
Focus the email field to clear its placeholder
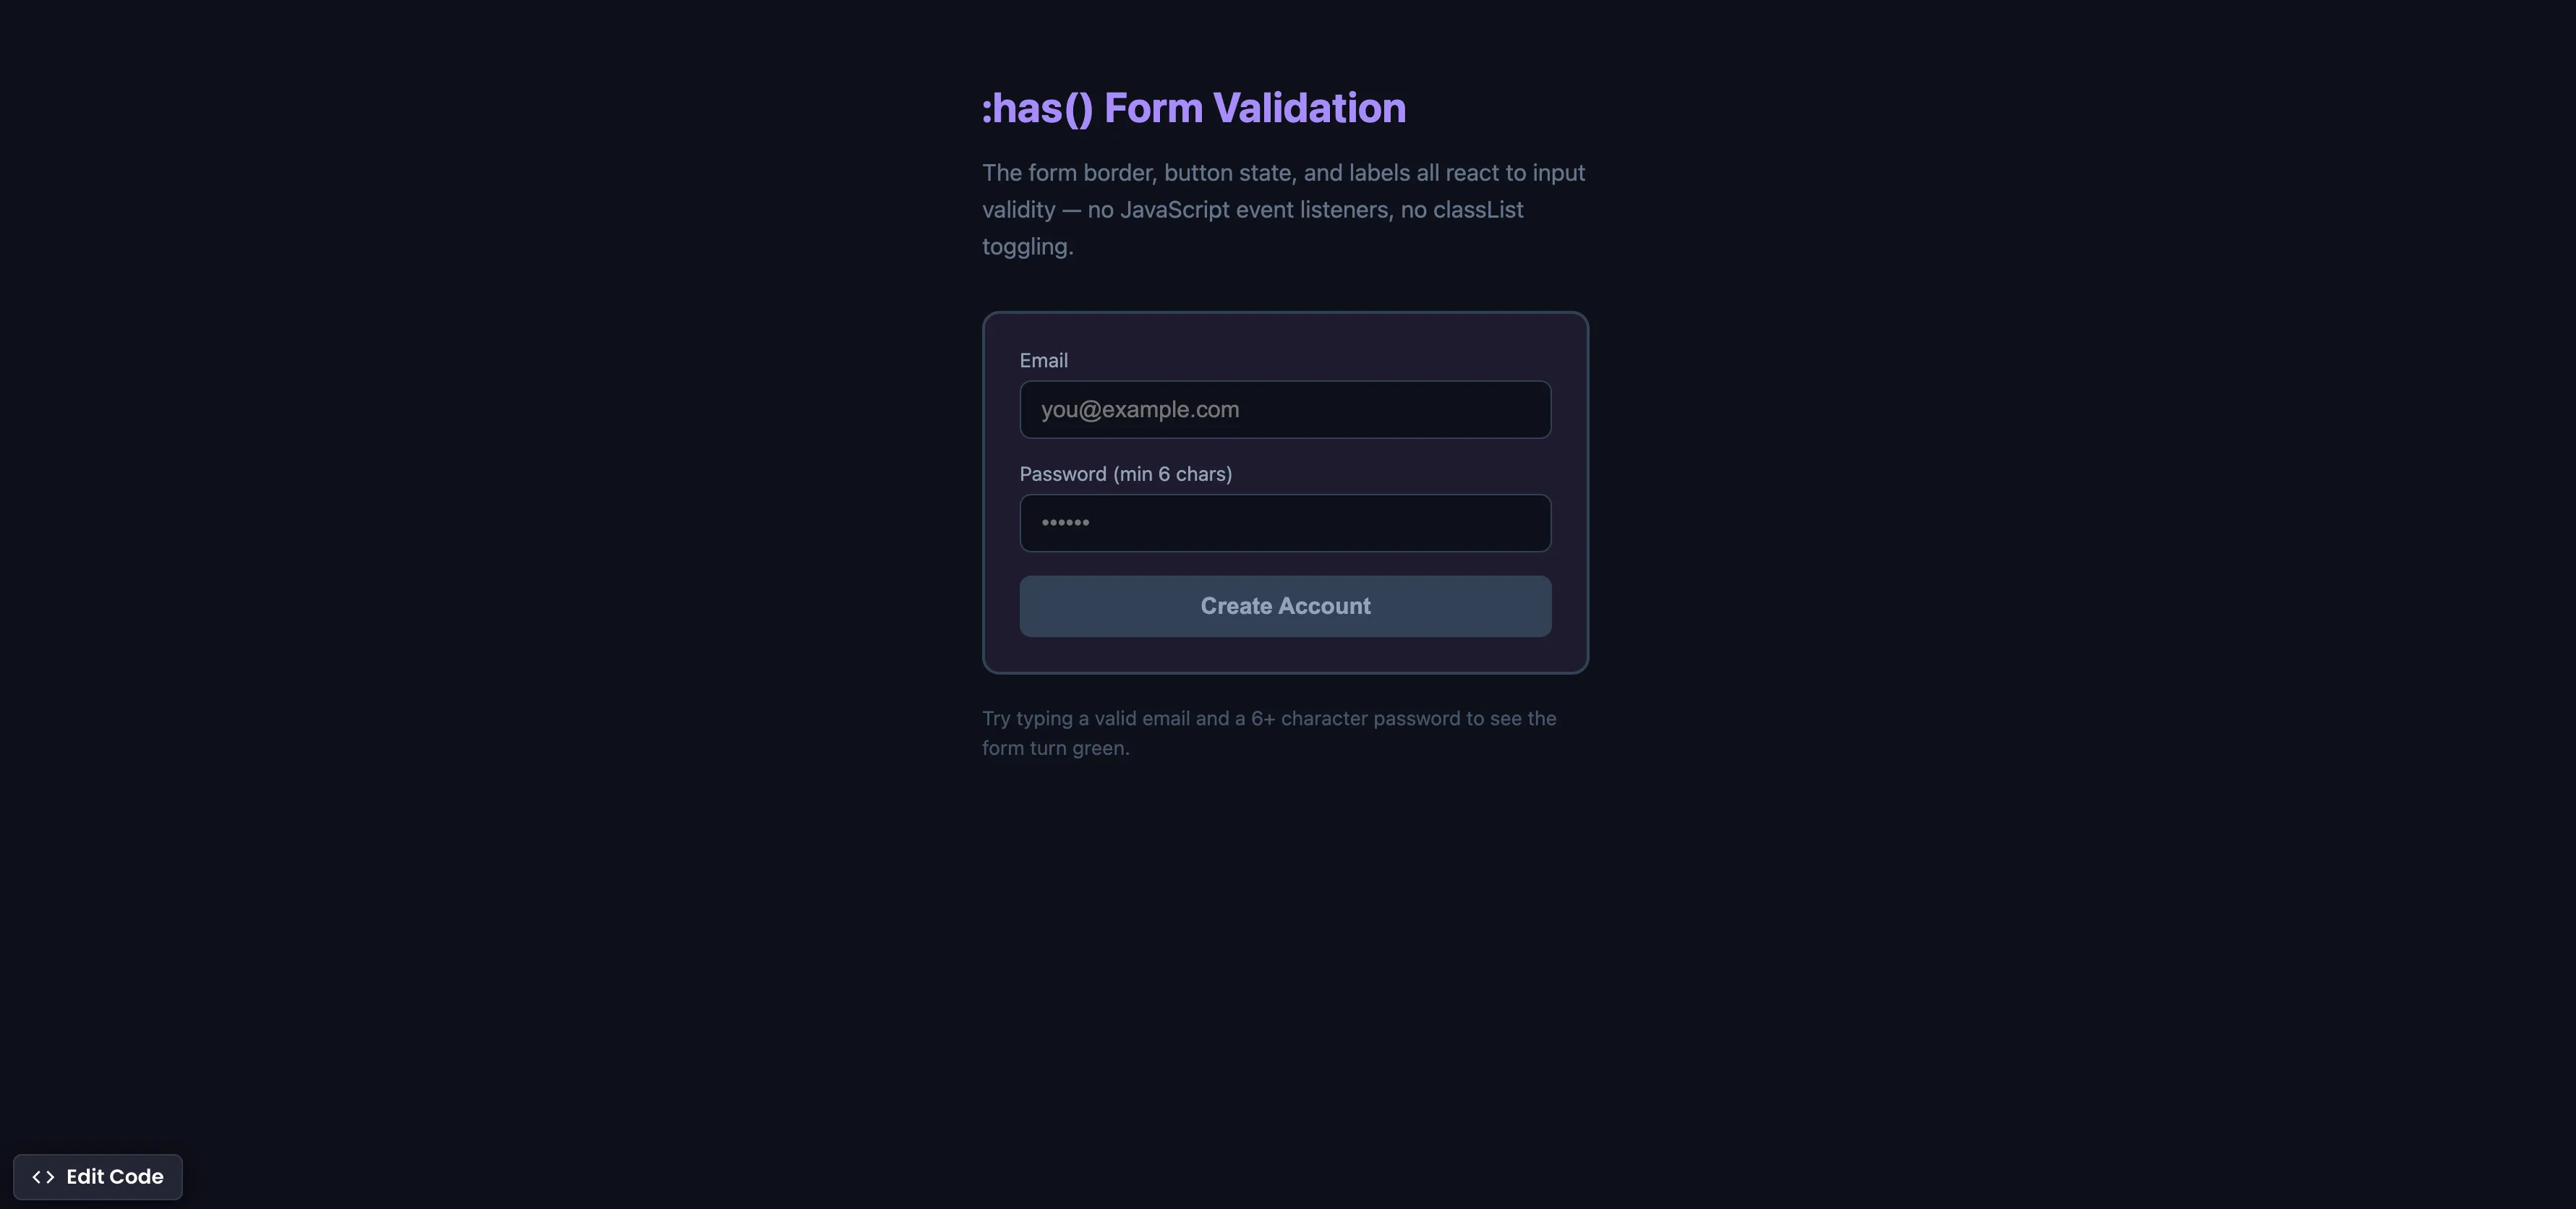pos(1285,409)
